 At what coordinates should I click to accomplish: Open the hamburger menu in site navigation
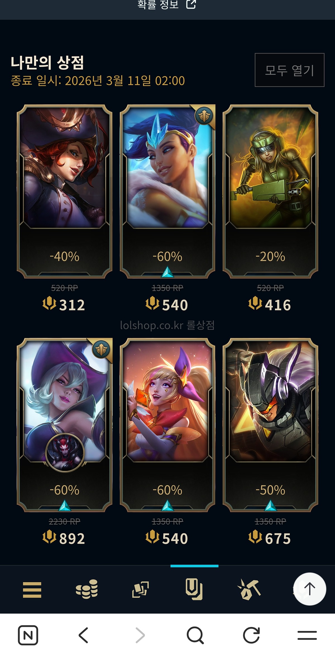click(x=32, y=590)
